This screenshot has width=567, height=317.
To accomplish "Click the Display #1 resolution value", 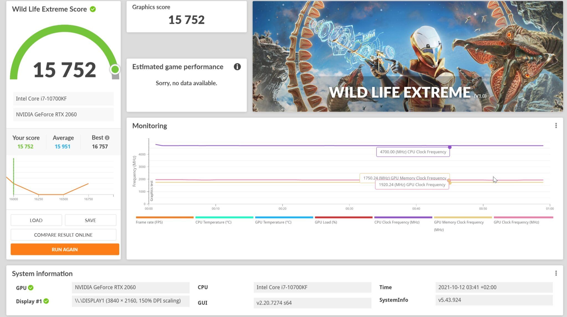I will 131,301.
